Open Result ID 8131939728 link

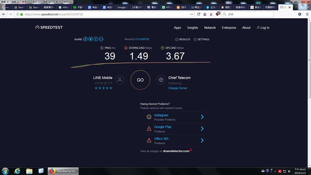142,39
